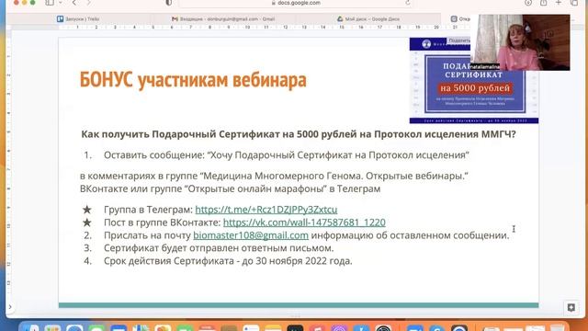Image resolution: width=588 pixels, height=331 pixels.
Task: Show Safari downloads
Action: point(528,3)
